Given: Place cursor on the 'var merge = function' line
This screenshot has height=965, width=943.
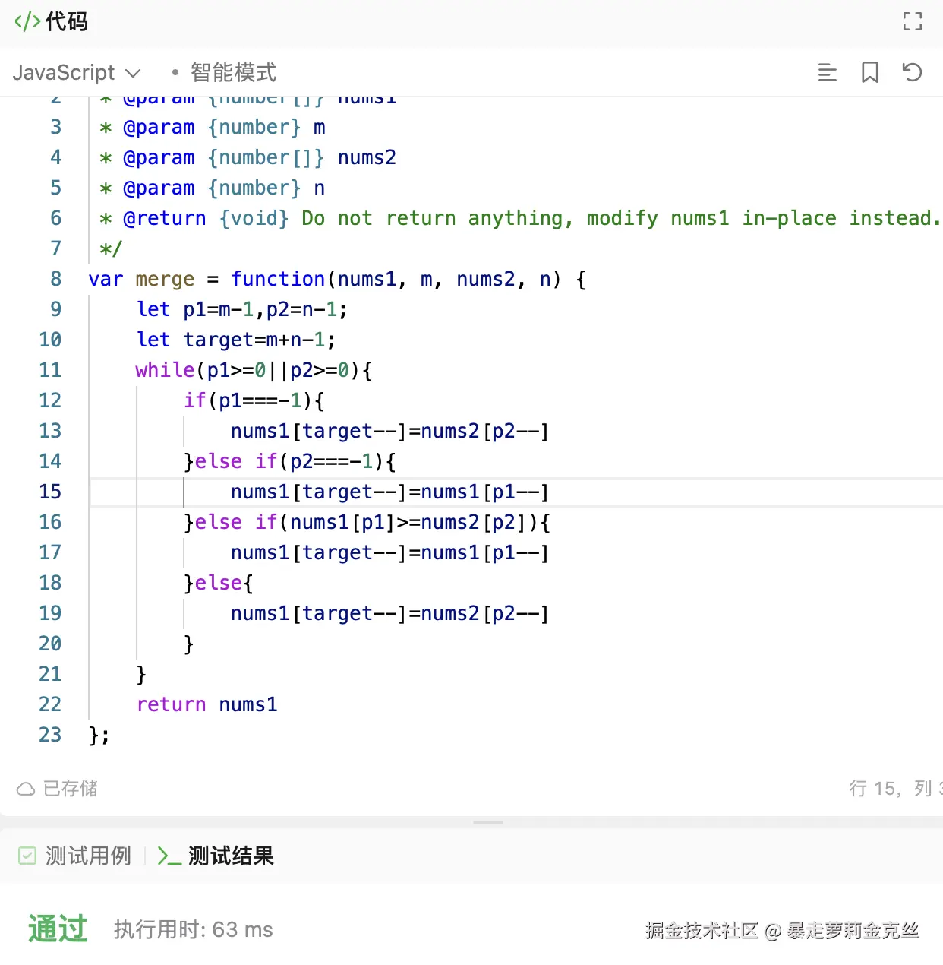Looking at the screenshot, I should tap(337, 279).
